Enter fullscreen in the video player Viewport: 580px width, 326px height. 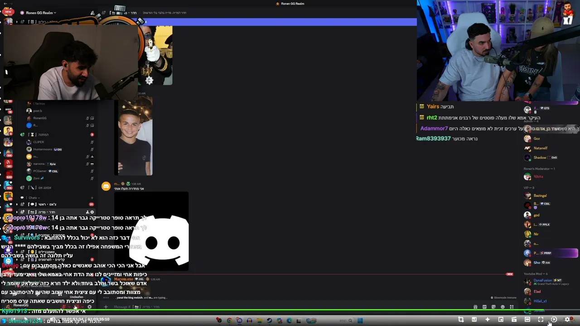541,320
